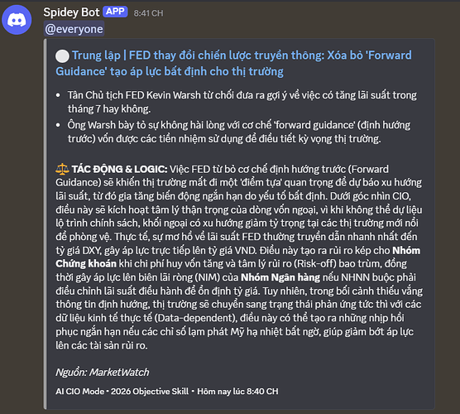Image resolution: width=460 pixels, height=414 pixels.
Task: Click the bold 'Nhóm Chứng khoán' text
Action: (x=237, y=257)
